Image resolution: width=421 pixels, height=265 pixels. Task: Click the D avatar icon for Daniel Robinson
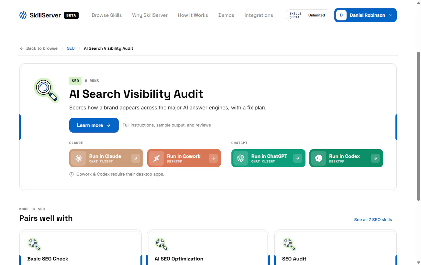[341, 15]
